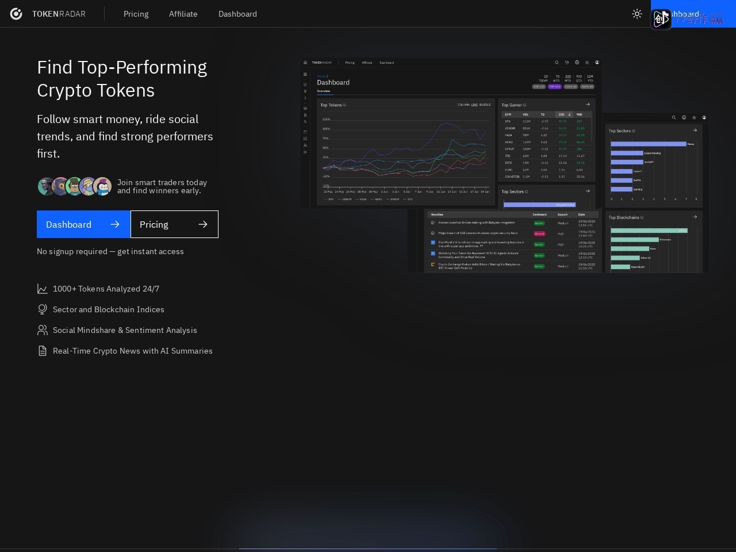Click the TokenRadar logo icon
This screenshot has height=552, width=736.
(16, 14)
